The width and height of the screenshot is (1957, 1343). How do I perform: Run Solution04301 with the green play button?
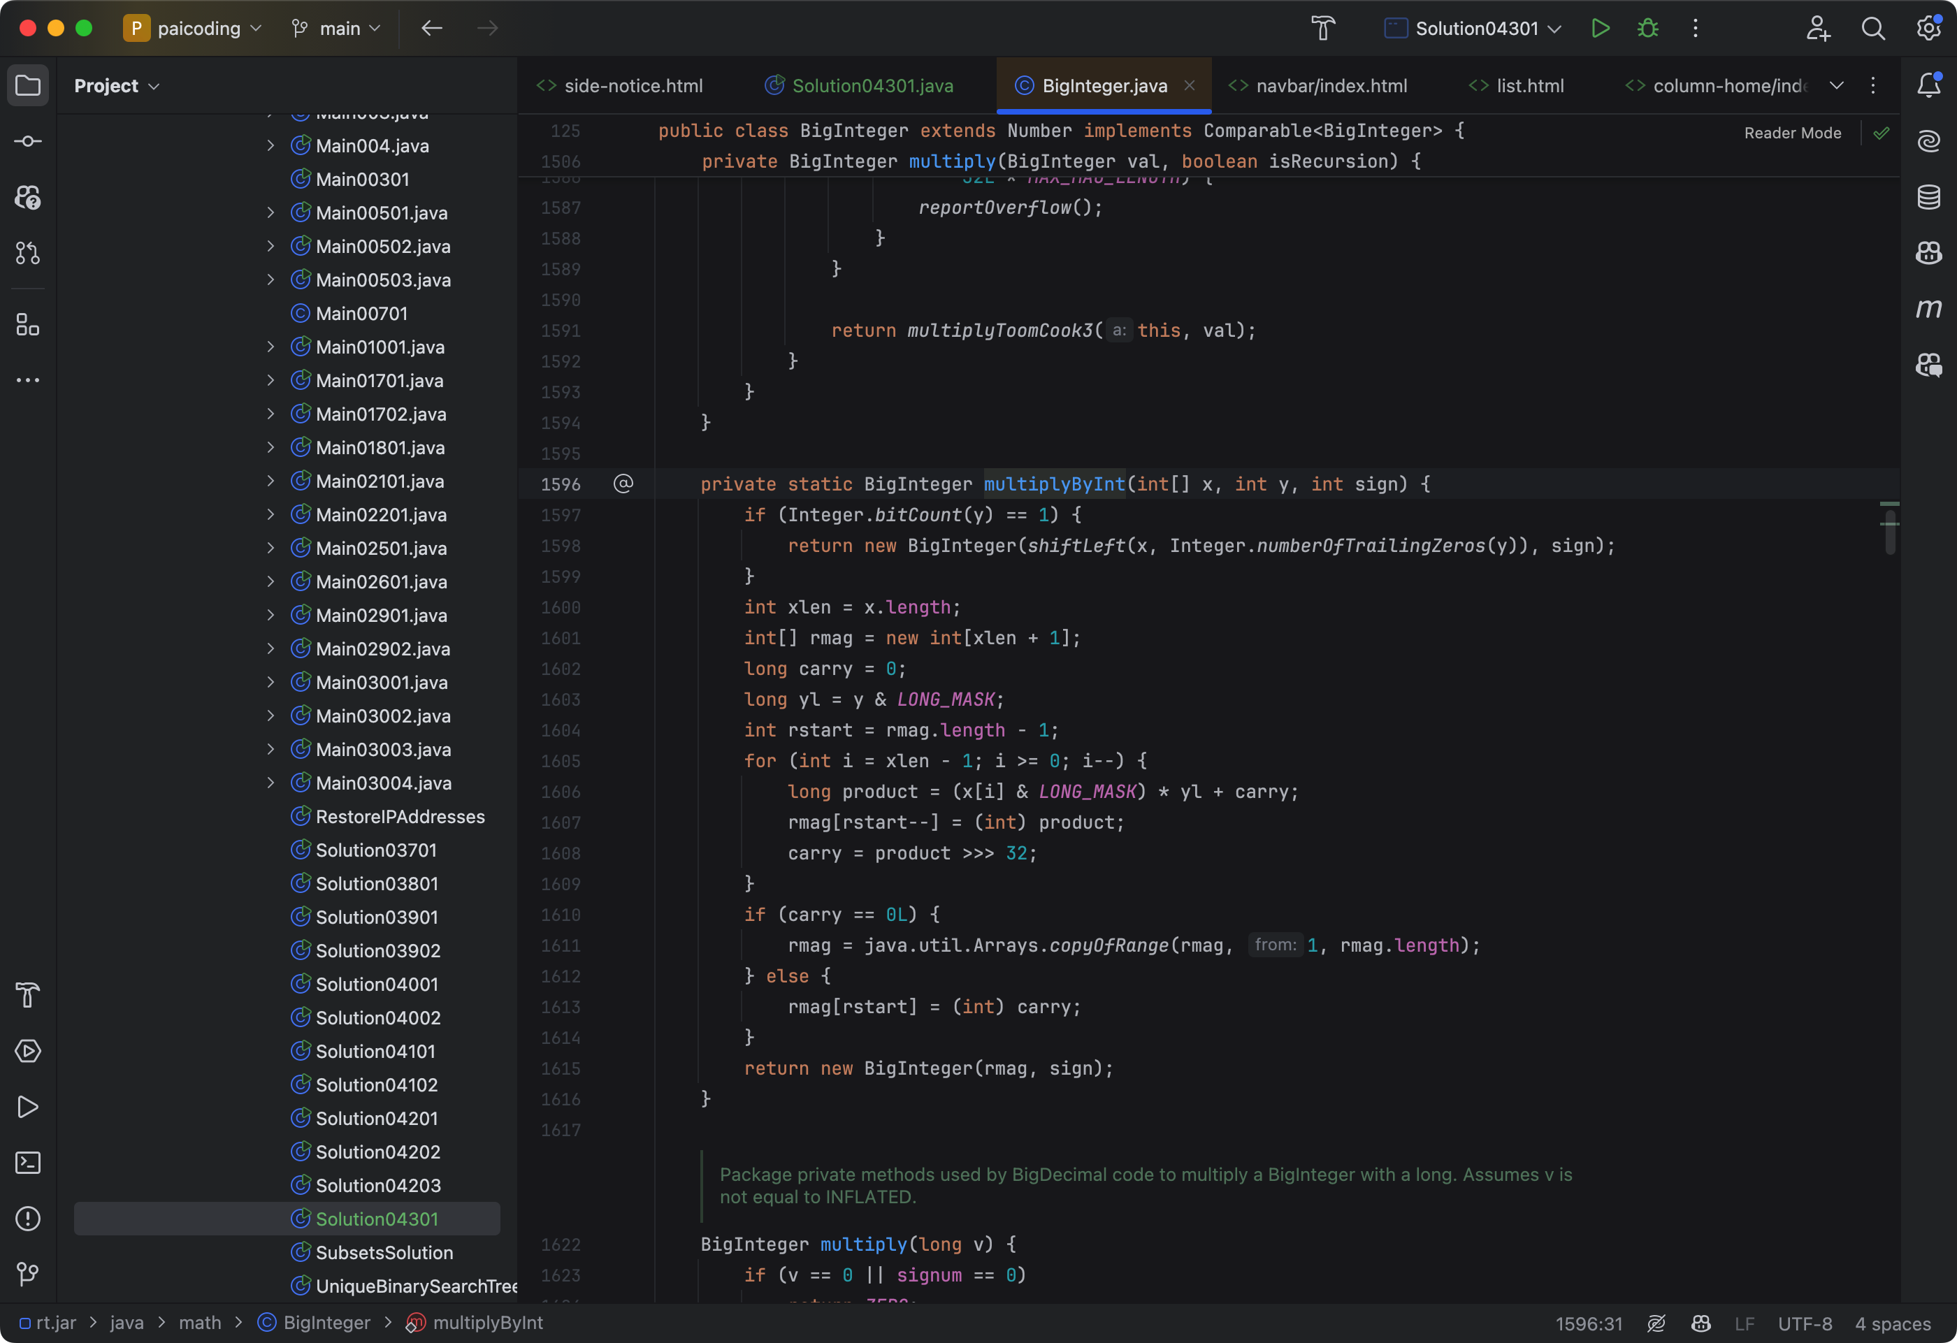(1600, 29)
